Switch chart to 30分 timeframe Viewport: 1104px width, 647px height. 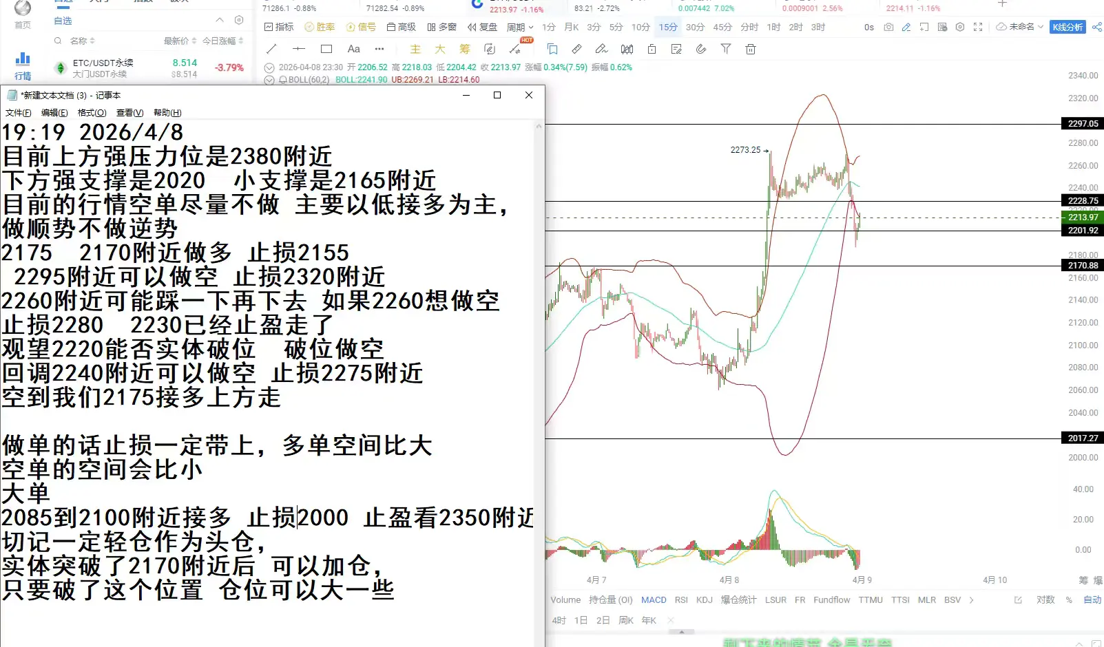point(695,27)
